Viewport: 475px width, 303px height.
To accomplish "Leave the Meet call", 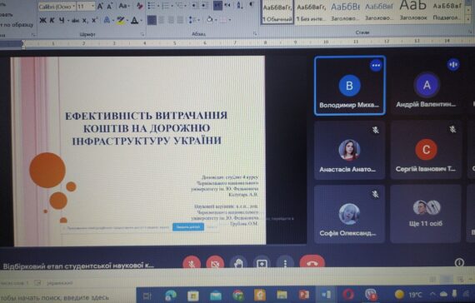I will coord(312,263).
